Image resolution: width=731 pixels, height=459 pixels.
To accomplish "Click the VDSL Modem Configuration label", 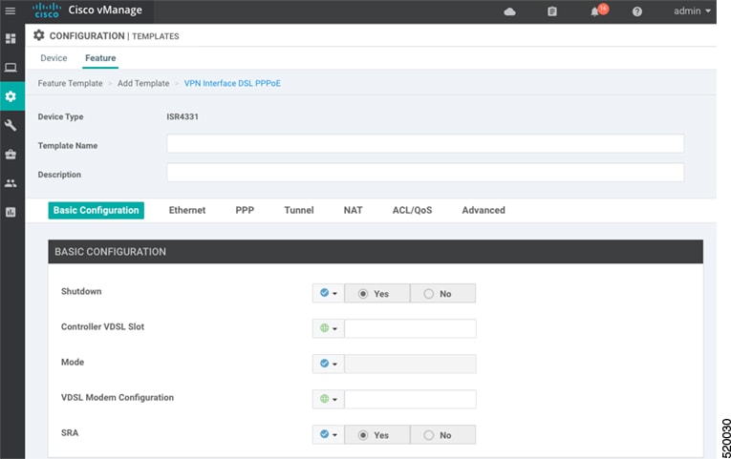I will (x=117, y=398).
